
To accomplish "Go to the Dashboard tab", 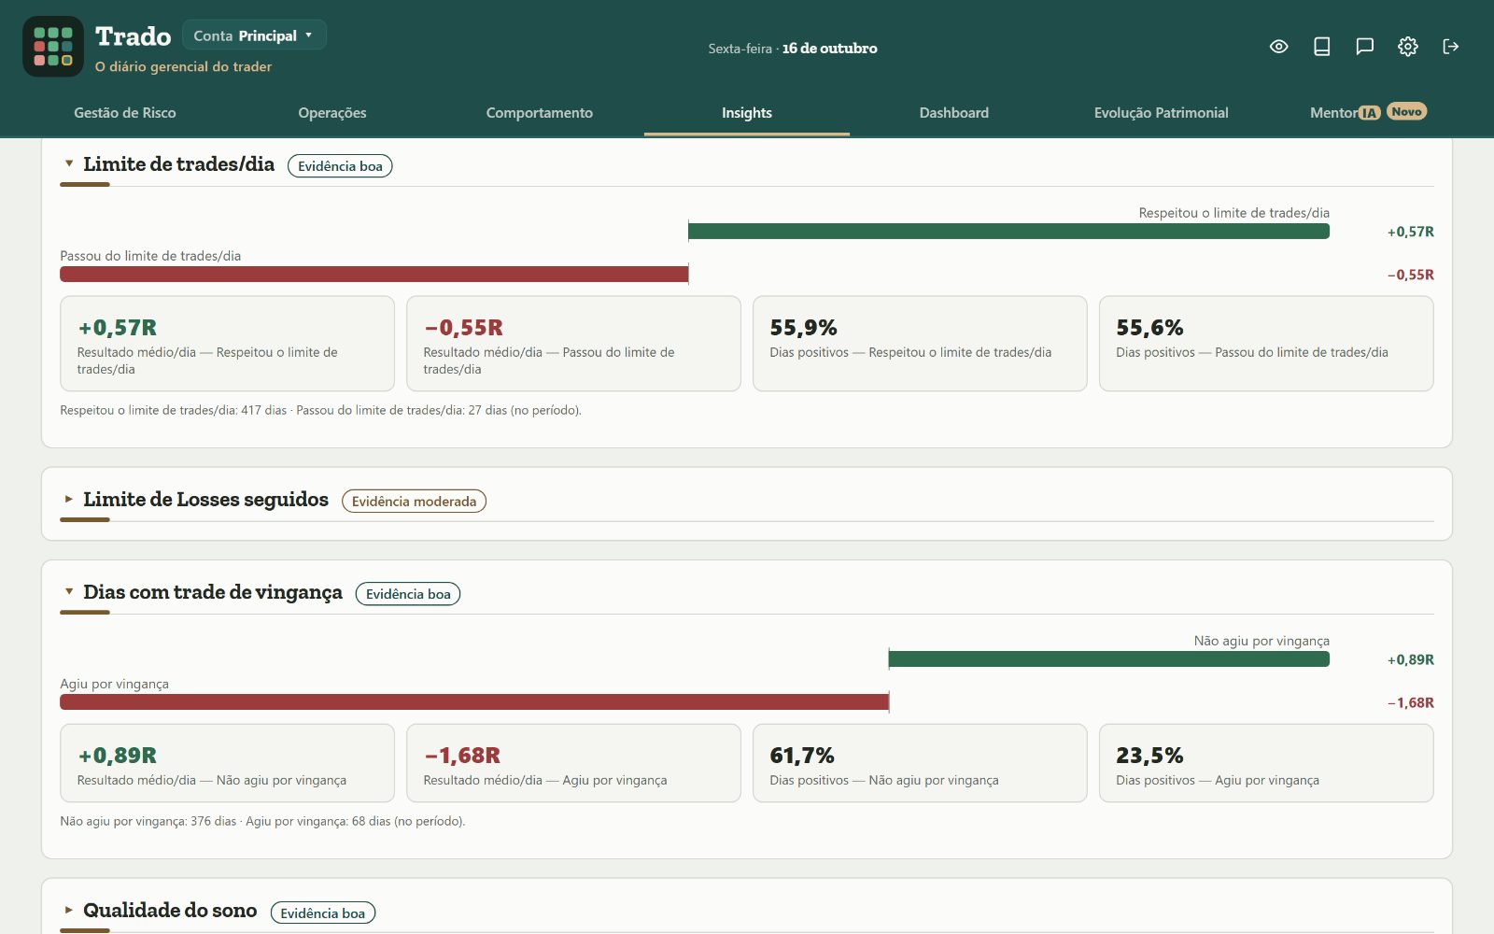I will pos(954,113).
